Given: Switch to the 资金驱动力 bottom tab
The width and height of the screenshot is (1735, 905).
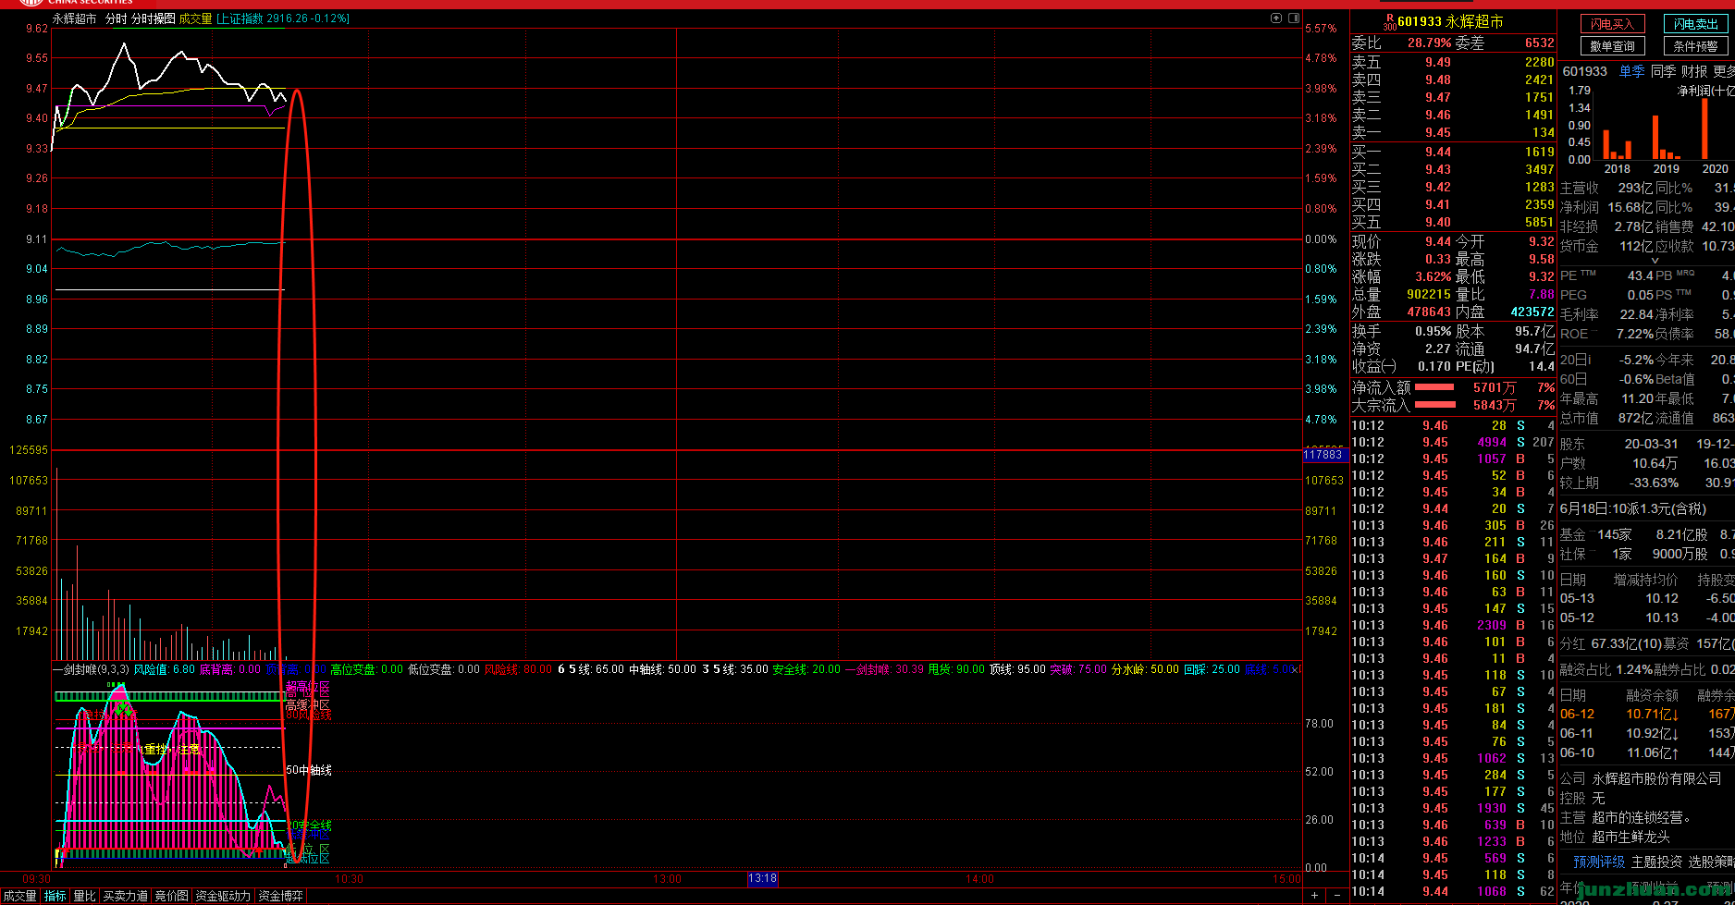Looking at the screenshot, I should [x=223, y=896].
